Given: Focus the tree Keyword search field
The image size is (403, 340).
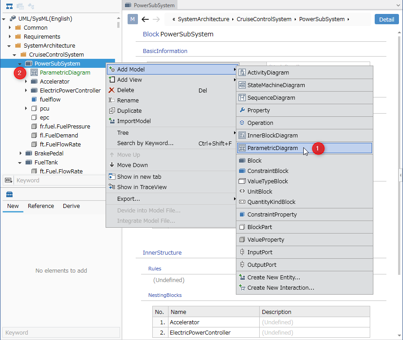Looking at the screenshot, I should pyautogui.click(x=60, y=180).
